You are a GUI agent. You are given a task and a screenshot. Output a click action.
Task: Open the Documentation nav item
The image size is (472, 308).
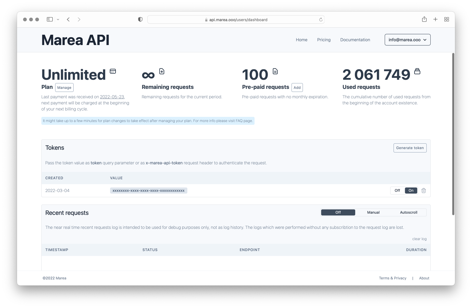[355, 40]
